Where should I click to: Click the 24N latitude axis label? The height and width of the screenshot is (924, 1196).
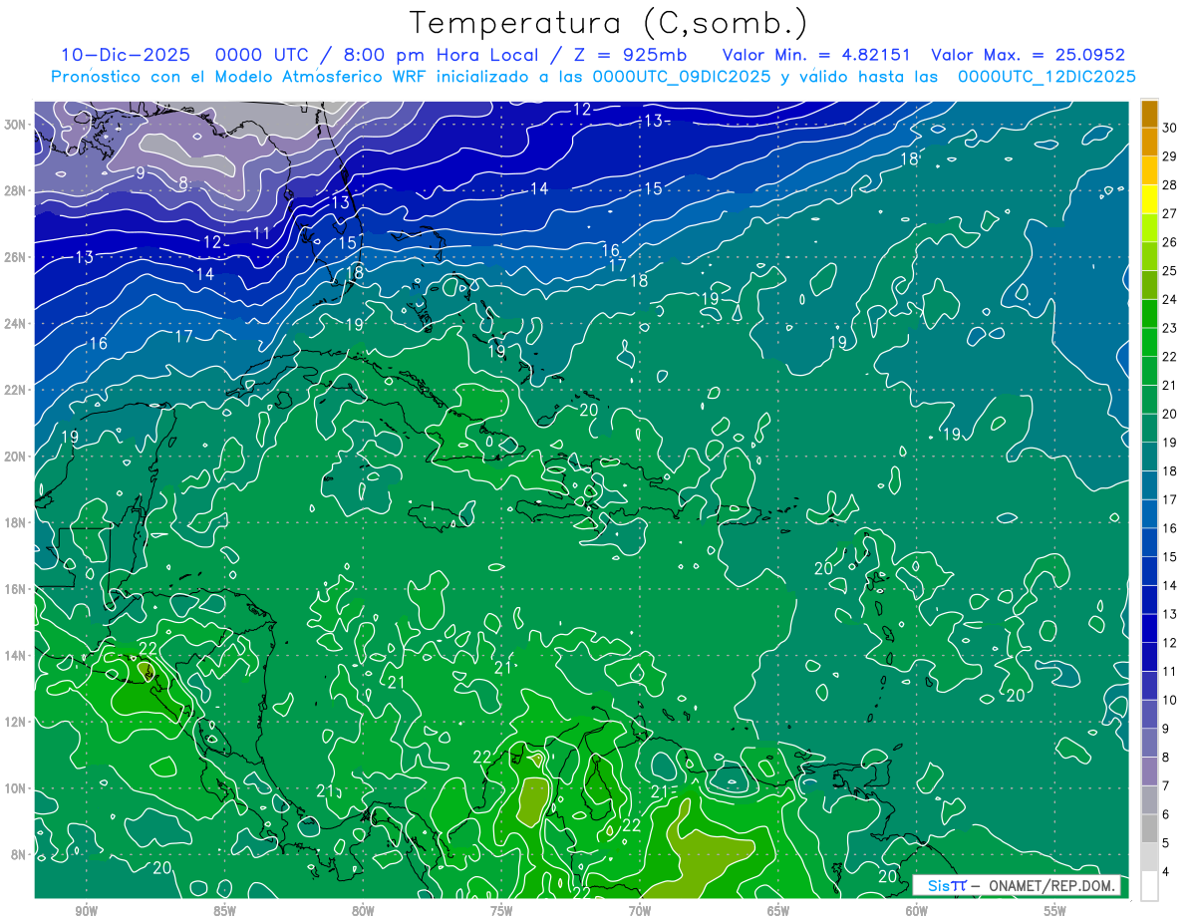coord(17,324)
